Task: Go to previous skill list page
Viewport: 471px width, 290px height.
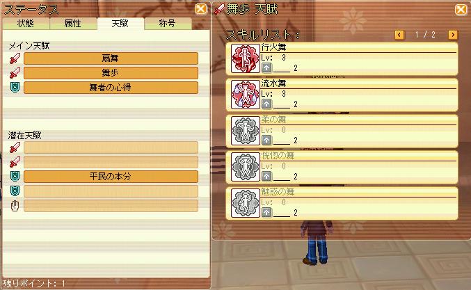Action: click(399, 35)
